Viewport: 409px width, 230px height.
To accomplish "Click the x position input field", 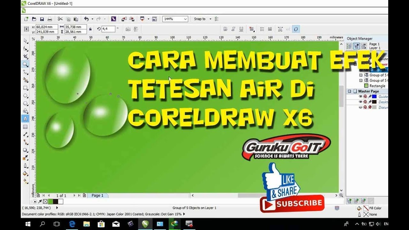I will coord(47,27).
